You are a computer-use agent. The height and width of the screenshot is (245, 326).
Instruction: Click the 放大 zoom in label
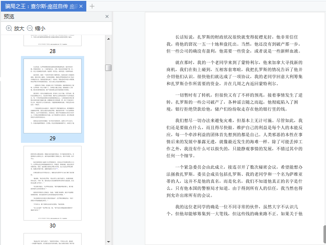click(19, 29)
